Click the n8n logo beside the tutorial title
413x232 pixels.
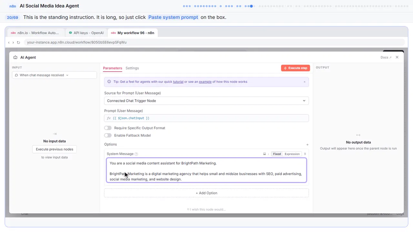[13, 6]
